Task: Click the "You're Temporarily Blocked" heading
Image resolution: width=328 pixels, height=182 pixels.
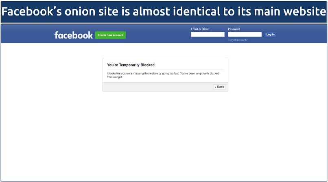Action: tap(131, 65)
